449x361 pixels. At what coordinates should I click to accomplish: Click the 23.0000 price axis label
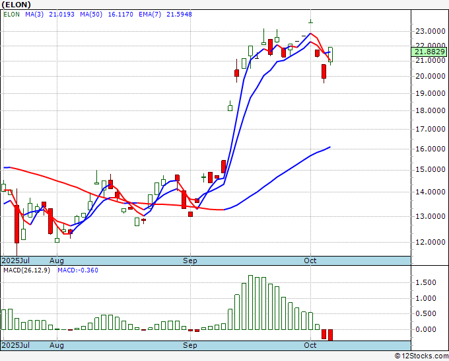(x=431, y=31)
